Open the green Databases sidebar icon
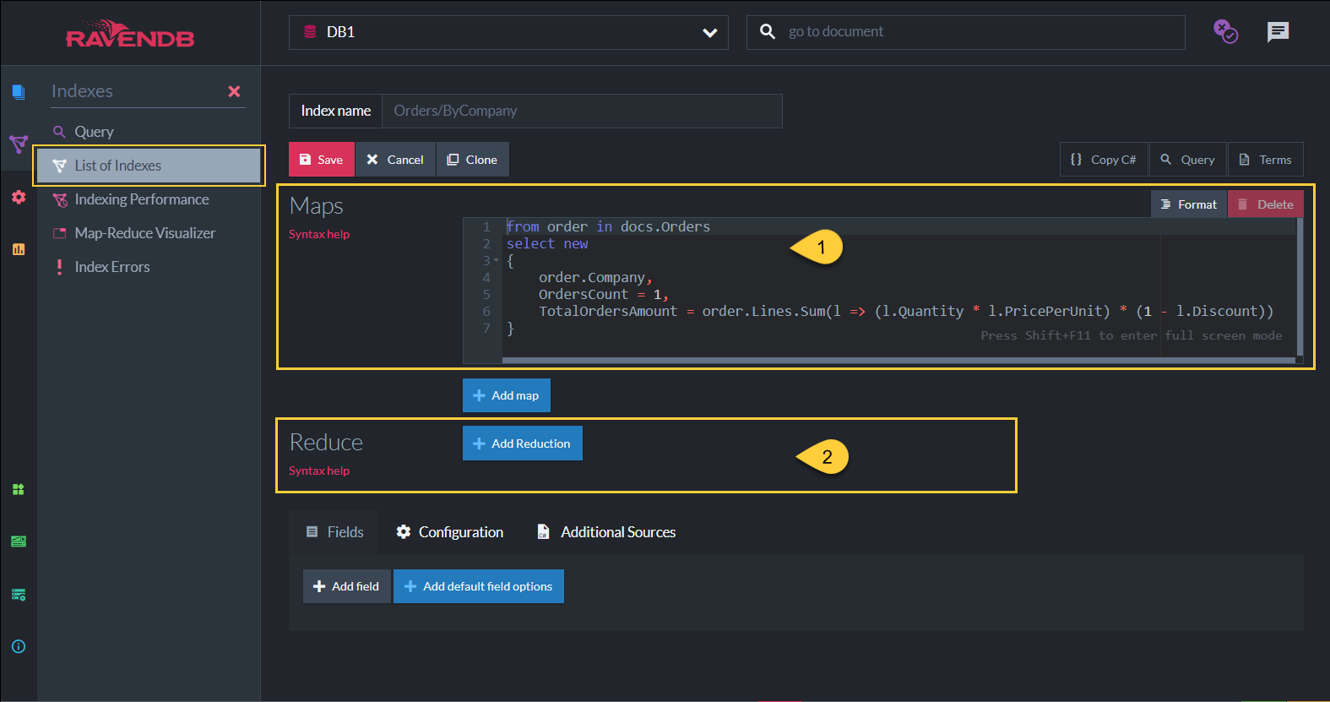Screen dimensions: 1330x702 point(18,489)
